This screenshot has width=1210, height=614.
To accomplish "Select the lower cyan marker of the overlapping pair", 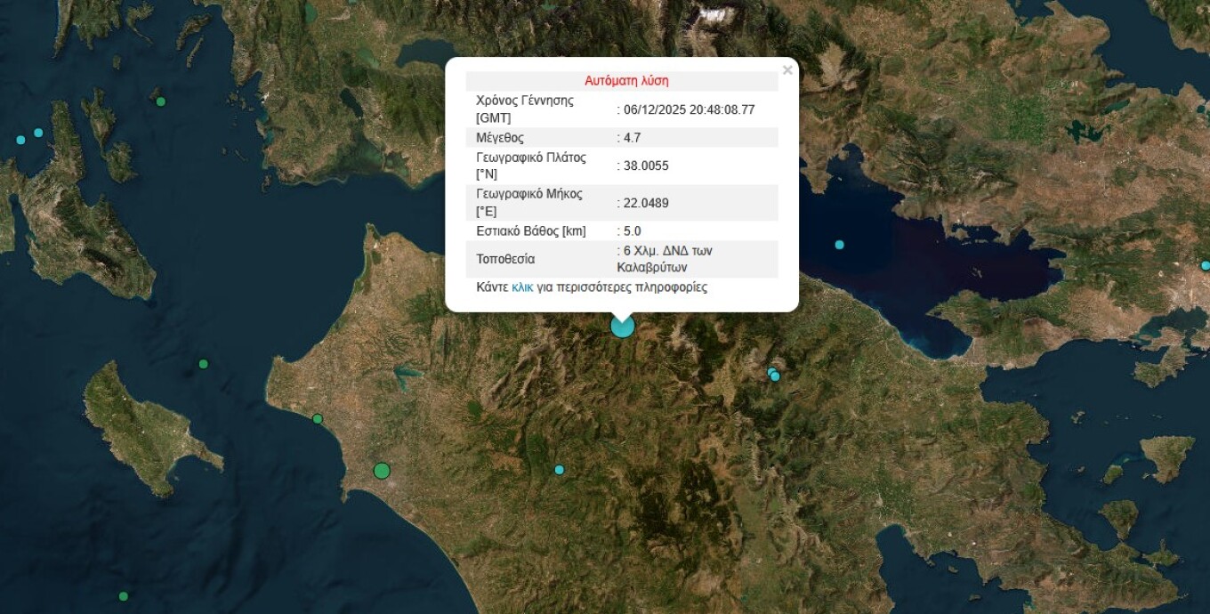I will (x=775, y=377).
